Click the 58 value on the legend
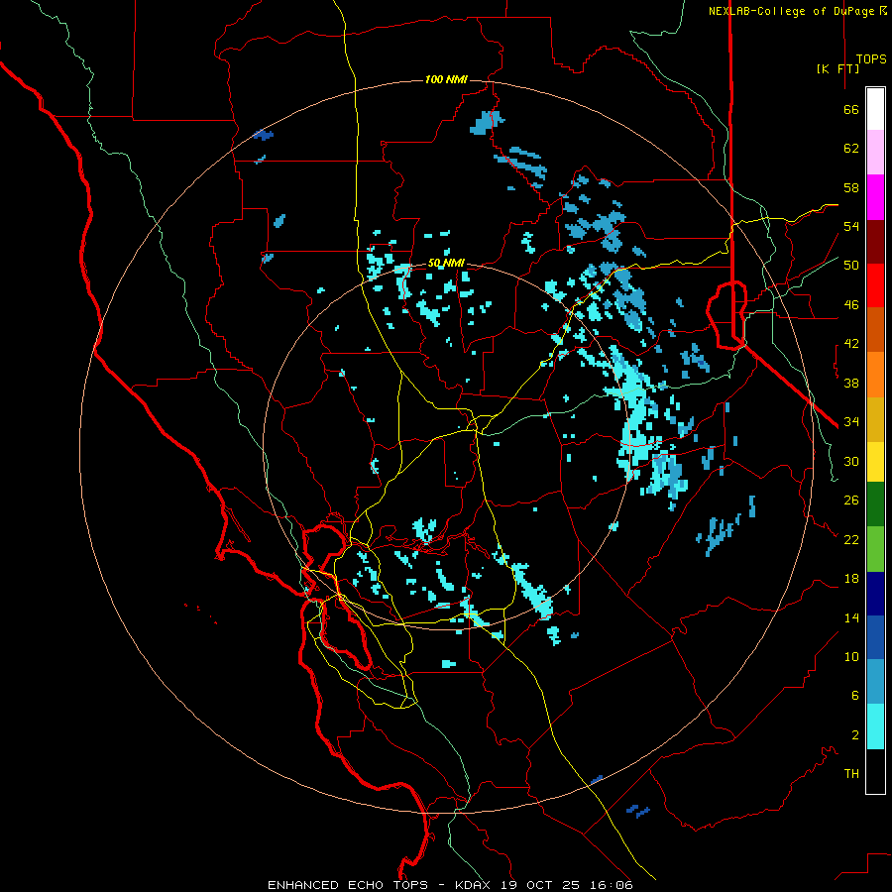 (x=851, y=187)
